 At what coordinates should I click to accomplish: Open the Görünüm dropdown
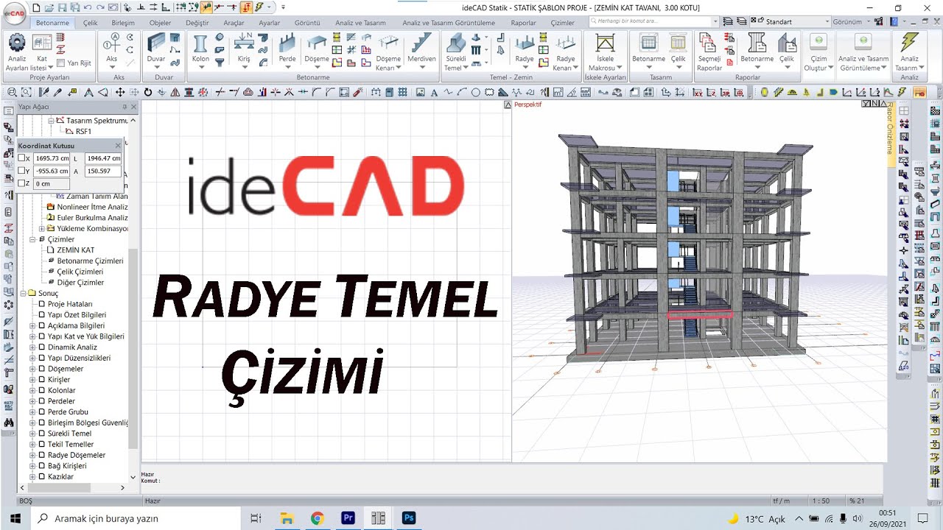(x=850, y=22)
